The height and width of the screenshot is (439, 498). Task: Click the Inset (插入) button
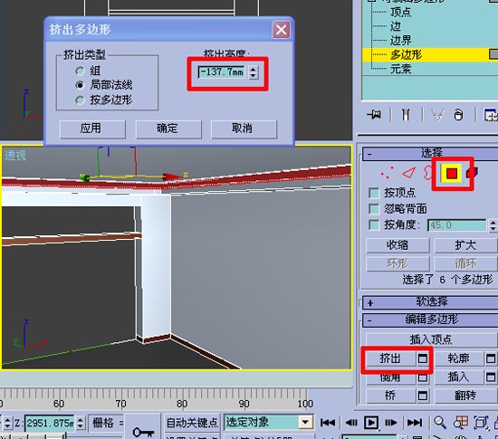(459, 377)
